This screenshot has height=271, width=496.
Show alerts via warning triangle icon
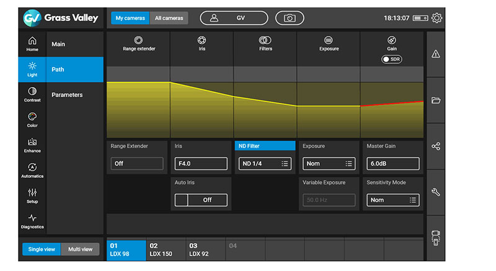pyautogui.click(x=436, y=54)
